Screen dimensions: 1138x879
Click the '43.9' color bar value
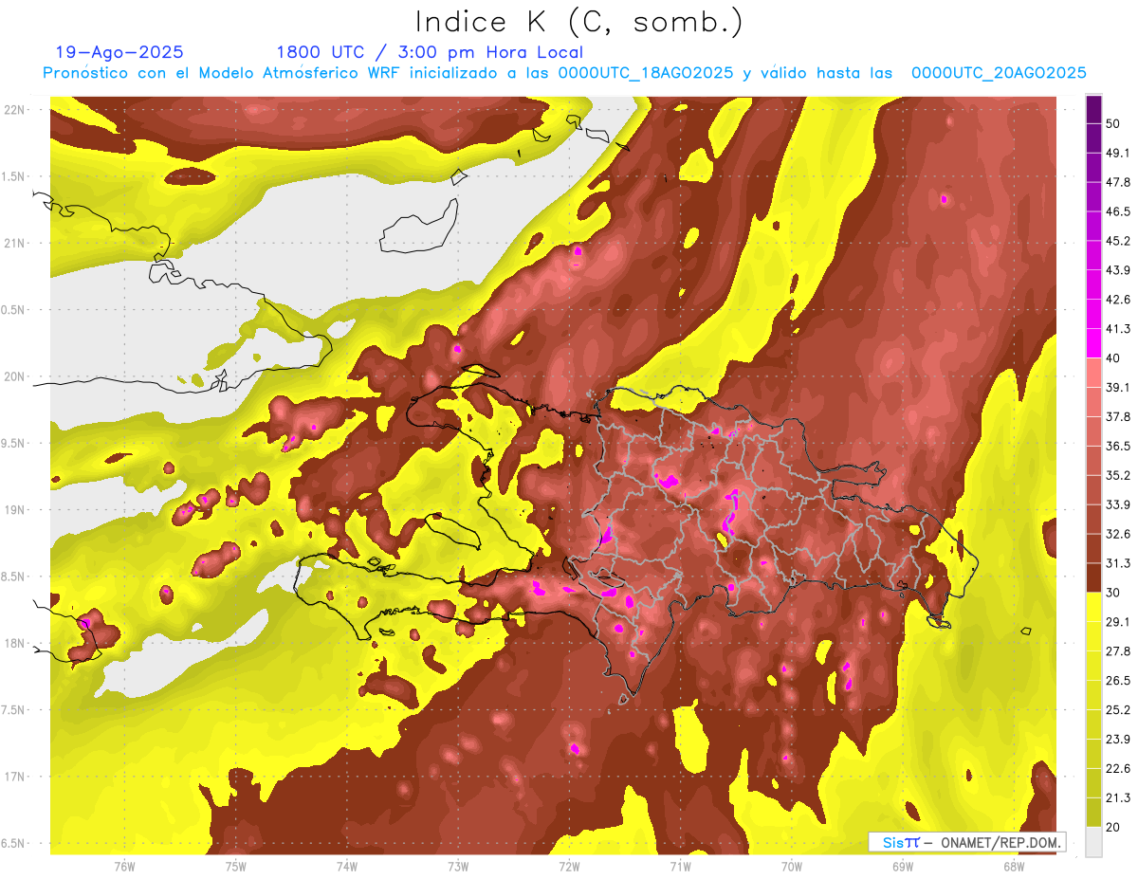(x=1118, y=270)
